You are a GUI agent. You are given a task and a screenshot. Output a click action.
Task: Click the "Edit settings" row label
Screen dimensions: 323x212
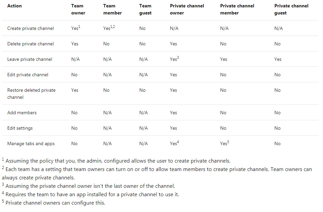[20, 128]
